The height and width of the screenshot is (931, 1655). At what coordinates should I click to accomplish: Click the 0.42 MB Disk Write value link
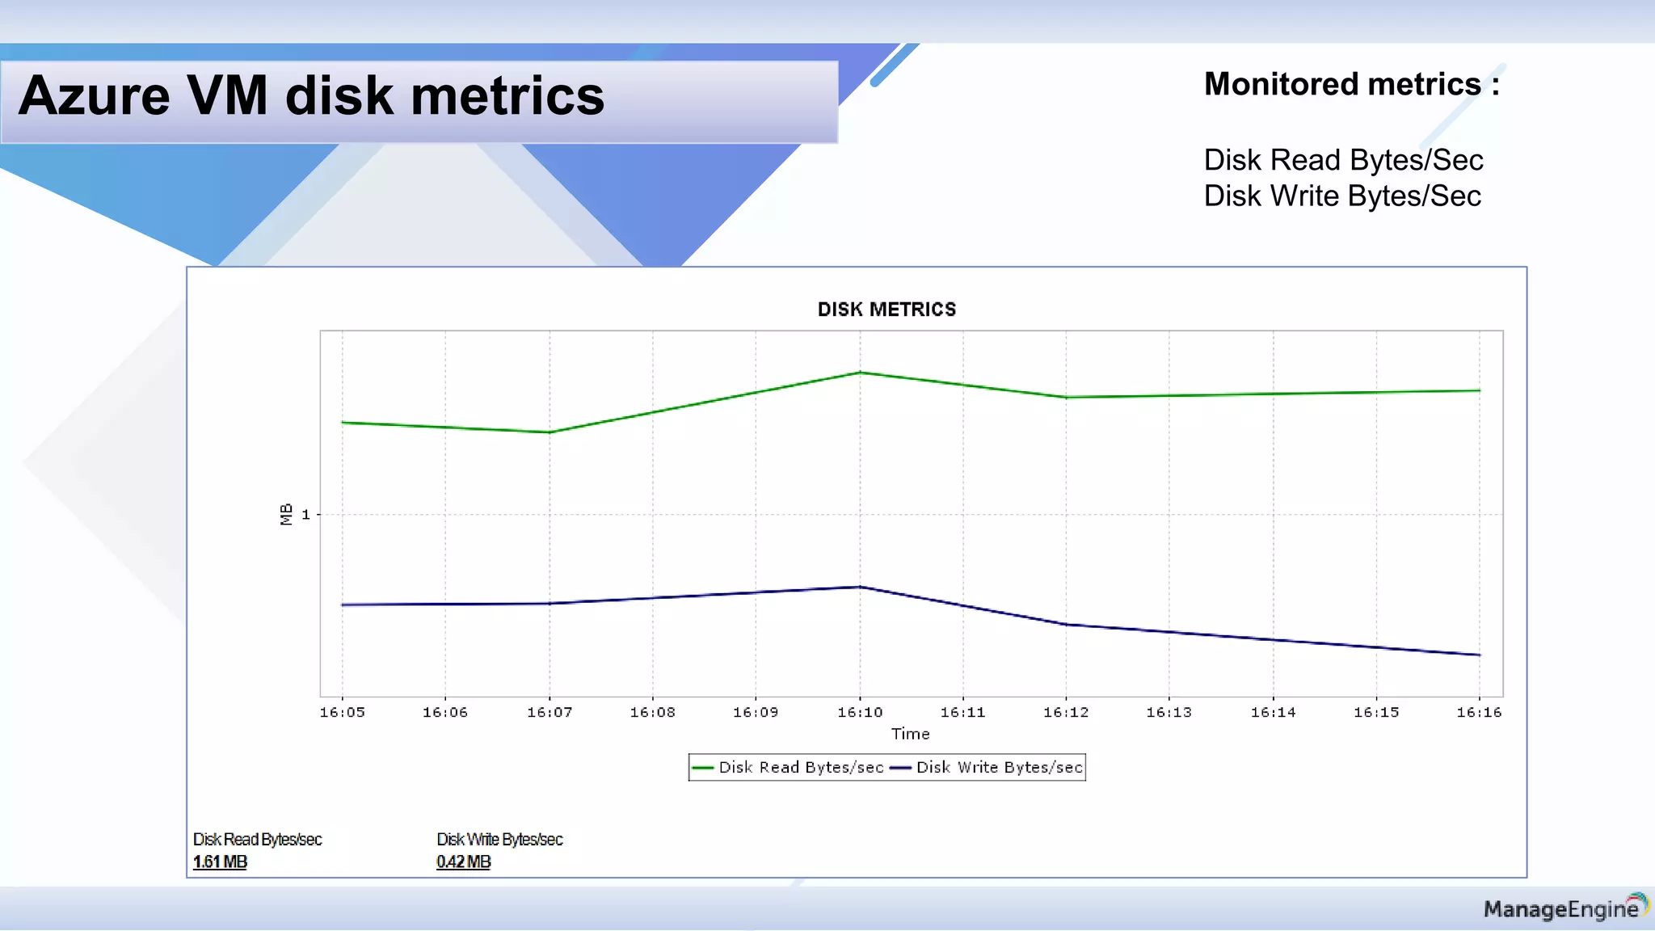pyautogui.click(x=464, y=861)
